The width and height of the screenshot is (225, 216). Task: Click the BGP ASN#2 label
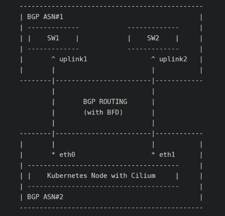pyautogui.click(x=45, y=197)
